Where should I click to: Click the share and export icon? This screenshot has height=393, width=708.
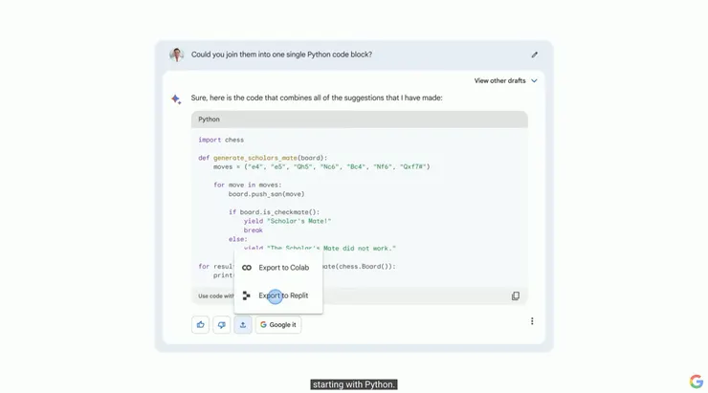pyautogui.click(x=243, y=324)
